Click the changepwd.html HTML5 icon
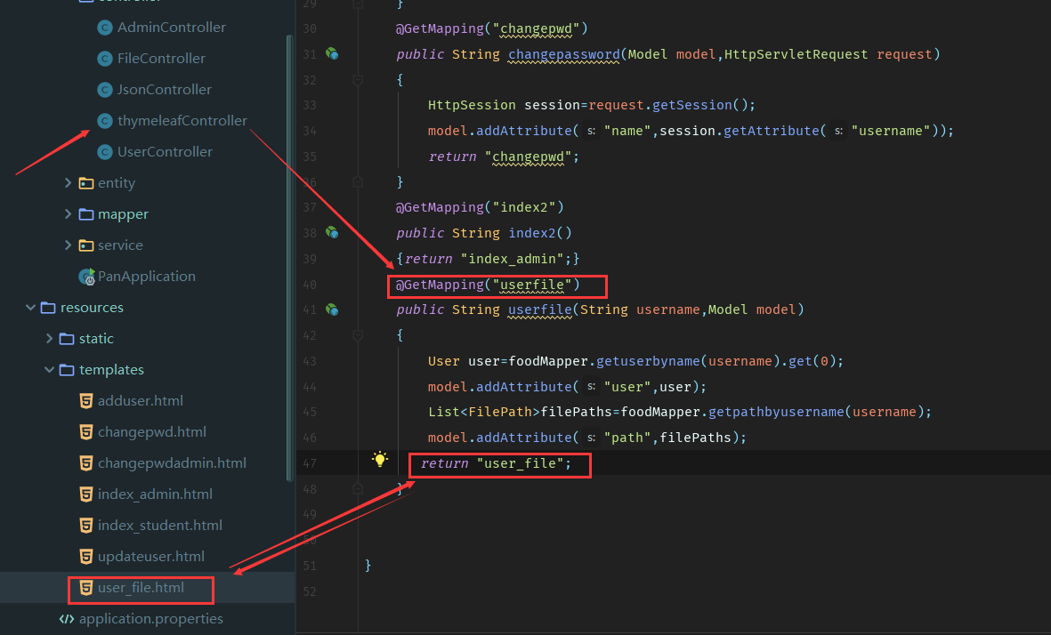This screenshot has height=635, width=1051. coord(85,432)
